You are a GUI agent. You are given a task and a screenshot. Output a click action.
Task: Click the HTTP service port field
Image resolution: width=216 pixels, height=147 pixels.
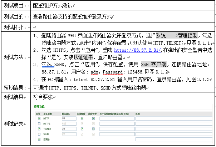click(67, 118)
